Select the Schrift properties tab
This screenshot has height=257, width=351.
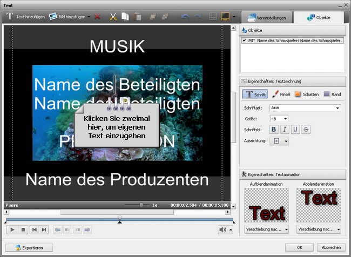(x=255, y=94)
